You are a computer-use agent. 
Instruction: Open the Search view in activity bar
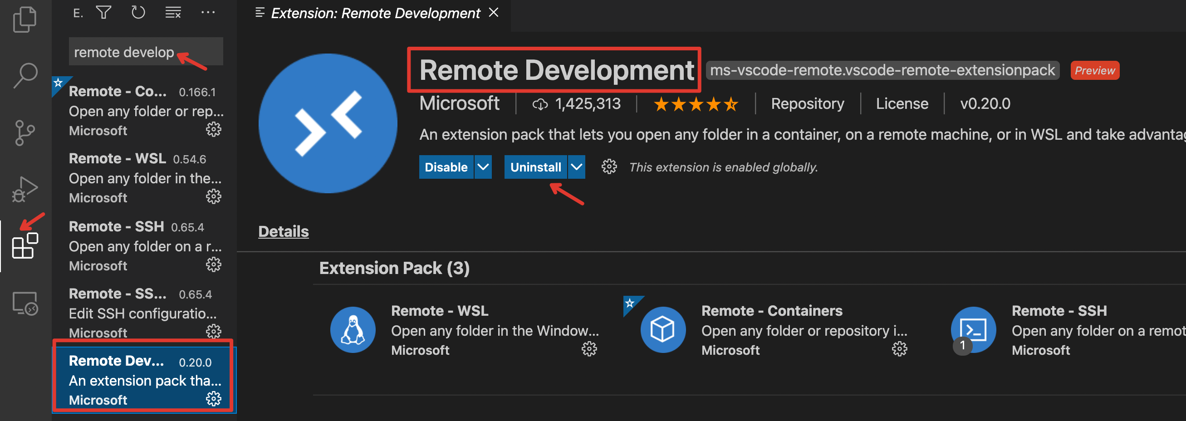tap(25, 75)
